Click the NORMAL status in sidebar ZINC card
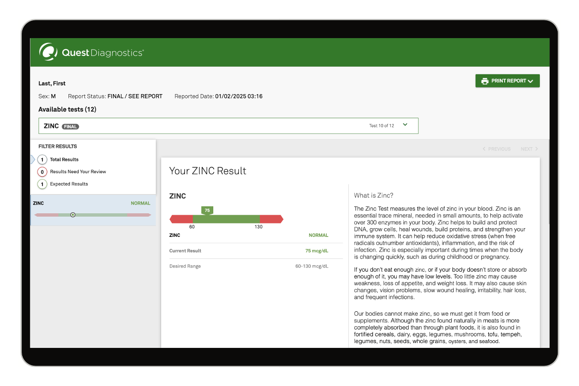This screenshot has height=386, width=579. click(x=140, y=204)
